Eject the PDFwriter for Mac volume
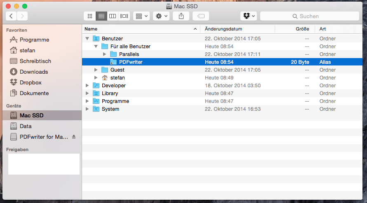This screenshot has width=367, height=203. tap(74, 137)
